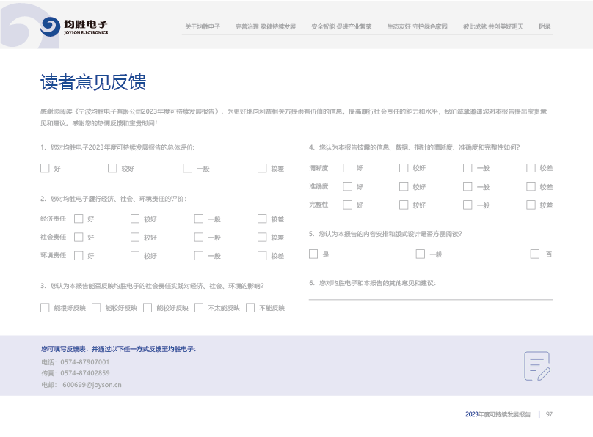Open the 附录 tab
Viewport: 593px width, 437px height.
(545, 26)
